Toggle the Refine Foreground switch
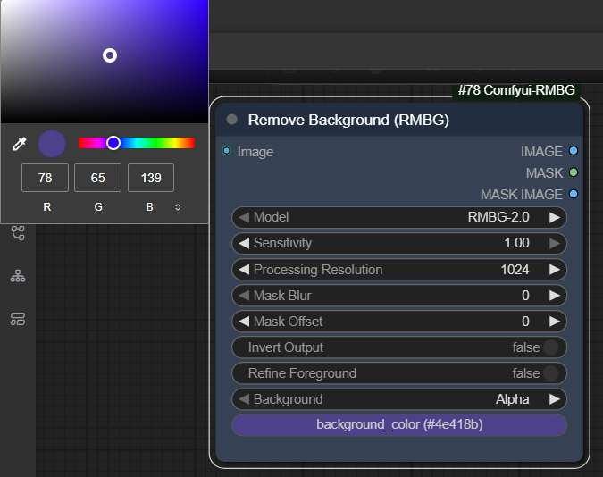The height and width of the screenshot is (477, 603). pos(551,373)
